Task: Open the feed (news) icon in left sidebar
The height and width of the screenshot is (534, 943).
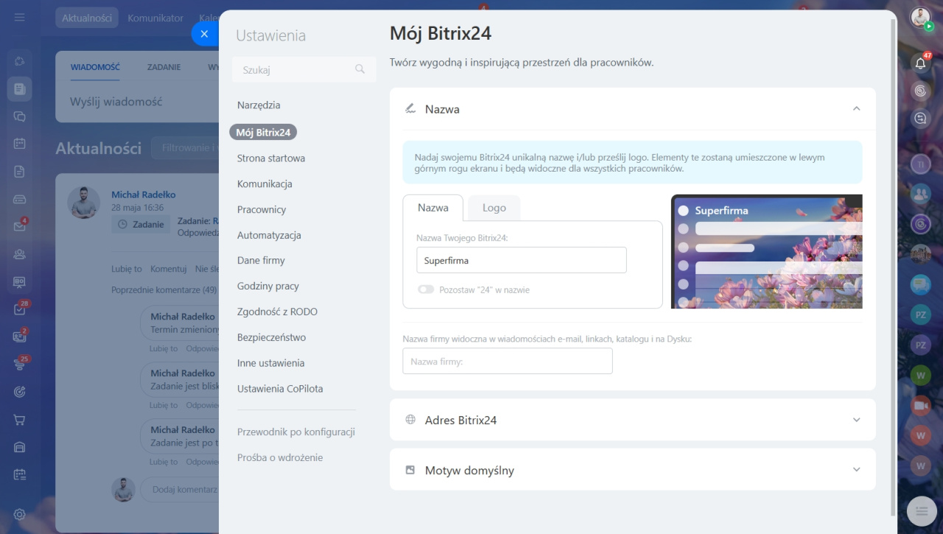Action: [20, 89]
